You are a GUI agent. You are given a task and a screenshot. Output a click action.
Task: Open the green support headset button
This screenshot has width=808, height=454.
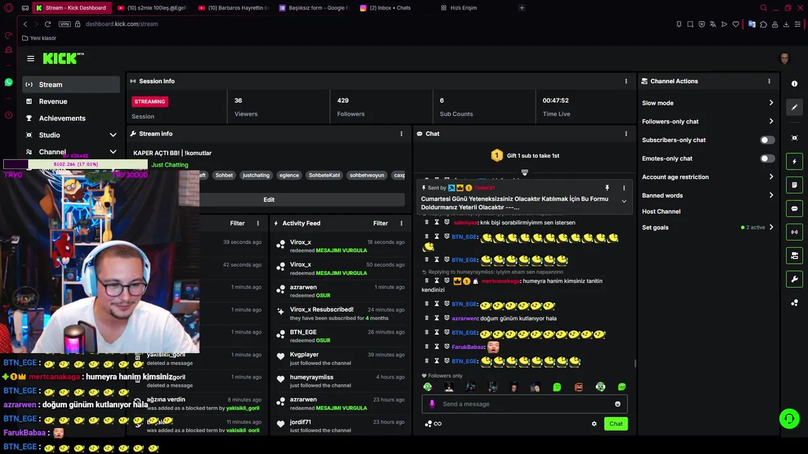point(788,418)
